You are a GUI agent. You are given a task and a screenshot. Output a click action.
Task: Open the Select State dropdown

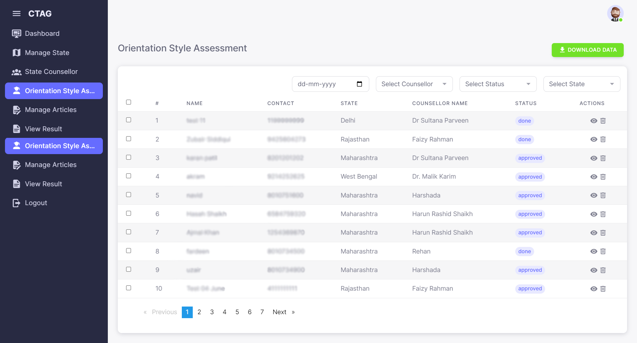pyautogui.click(x=582, y=84)
